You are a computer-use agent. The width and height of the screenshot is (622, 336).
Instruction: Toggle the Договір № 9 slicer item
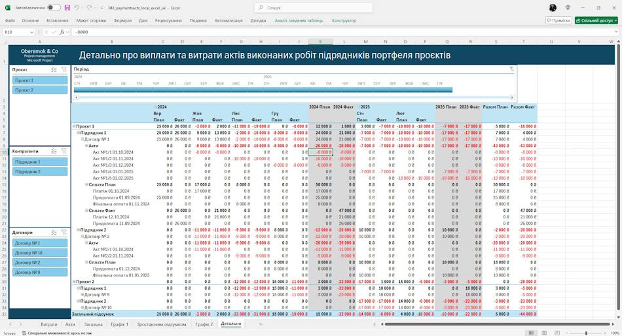(40, 272)
